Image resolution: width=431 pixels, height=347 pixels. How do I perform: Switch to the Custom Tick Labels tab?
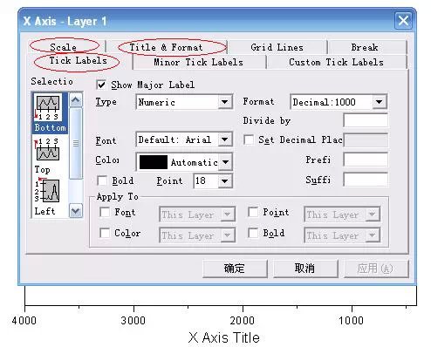click(x=336, y=62)
